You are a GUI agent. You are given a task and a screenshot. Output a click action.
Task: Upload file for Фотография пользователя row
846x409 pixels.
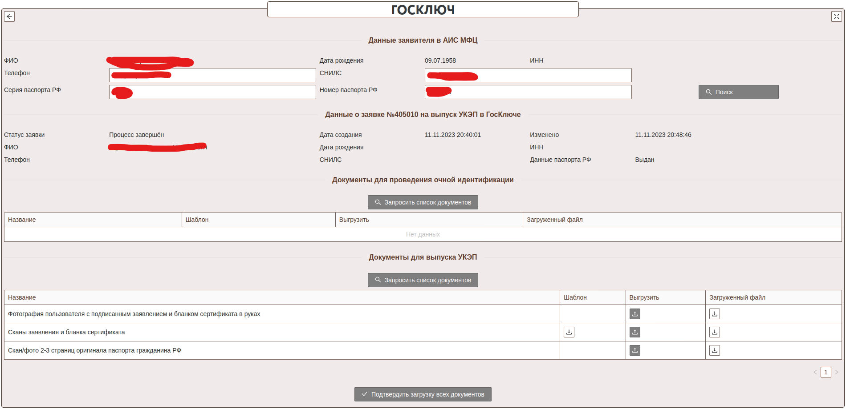pos(634,314)
